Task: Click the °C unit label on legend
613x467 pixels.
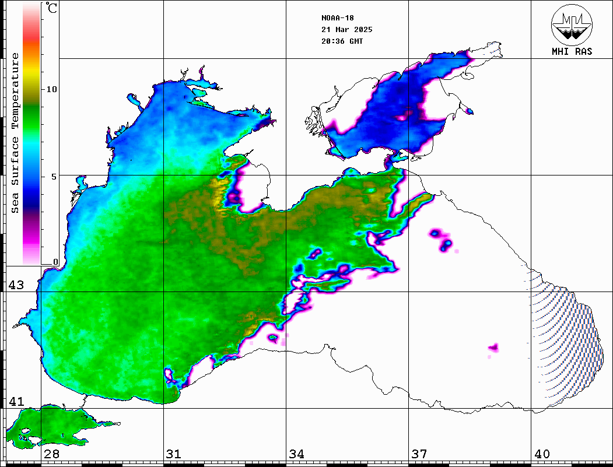Action: [x=51, y=8]
